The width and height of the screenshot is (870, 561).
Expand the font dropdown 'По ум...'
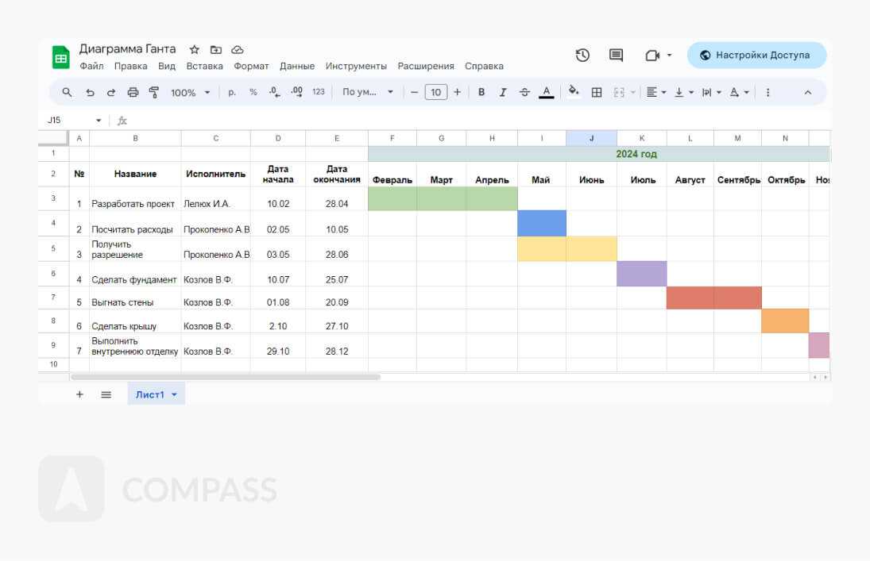pyautogui.click(x=368, y=93)
